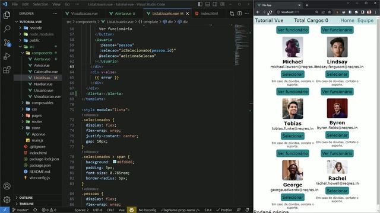Click Explorer more actions ellipsis
This screenshot has height=213, width=380.
pos(55,14)
